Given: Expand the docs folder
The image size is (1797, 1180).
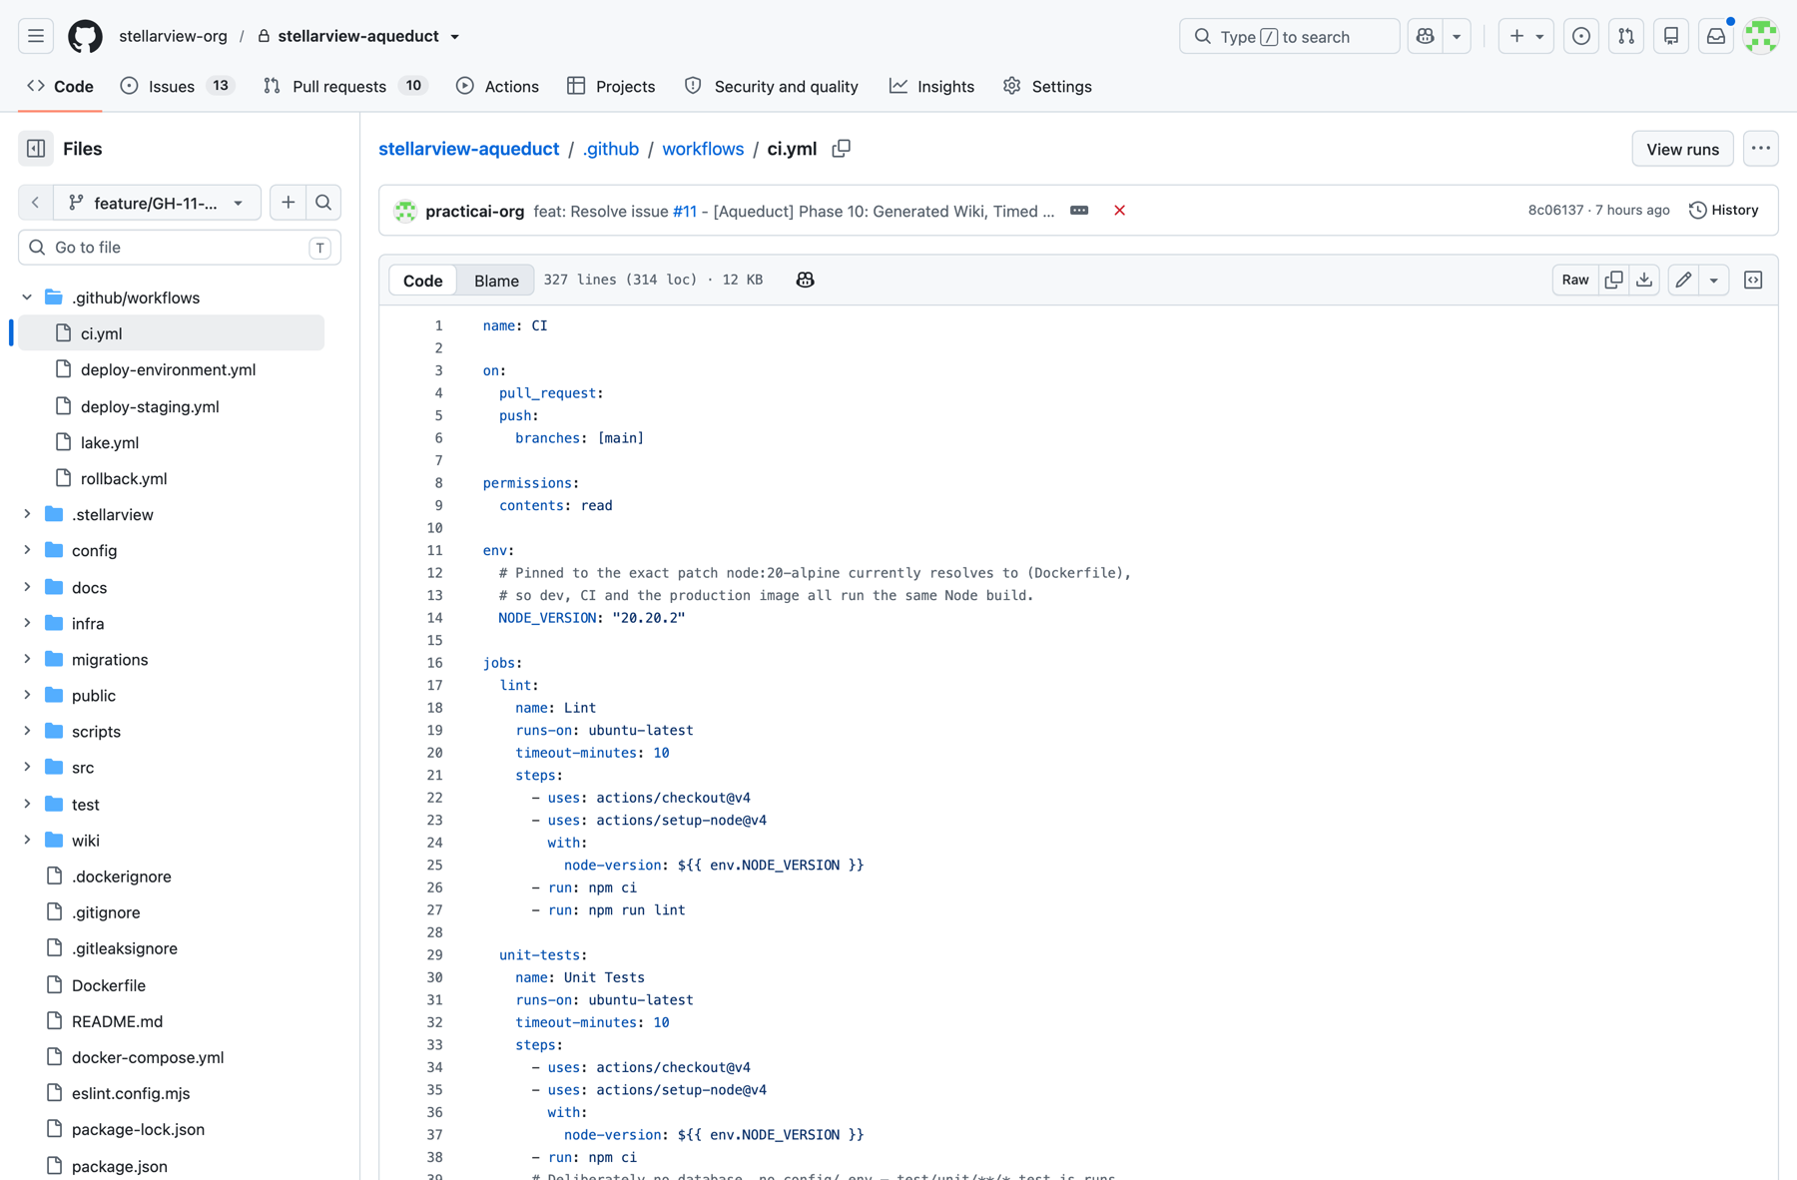Looking at the screenshot, I should click(27, 587).
